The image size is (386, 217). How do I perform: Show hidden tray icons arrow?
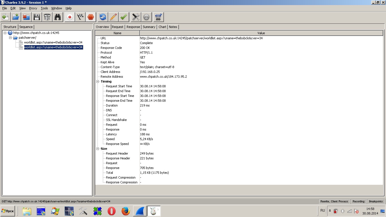[x=330, y=211]
